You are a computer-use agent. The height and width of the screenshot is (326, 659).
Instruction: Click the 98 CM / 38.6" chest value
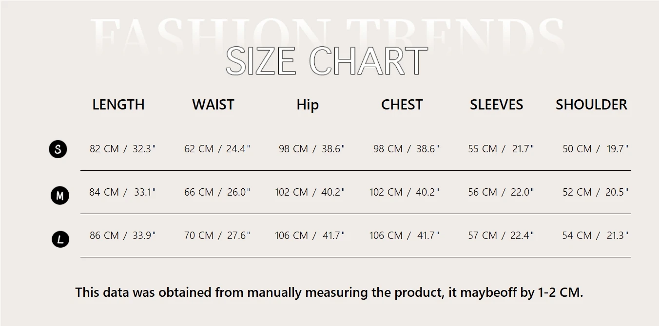pyautogui.click(x=406, y=149)
